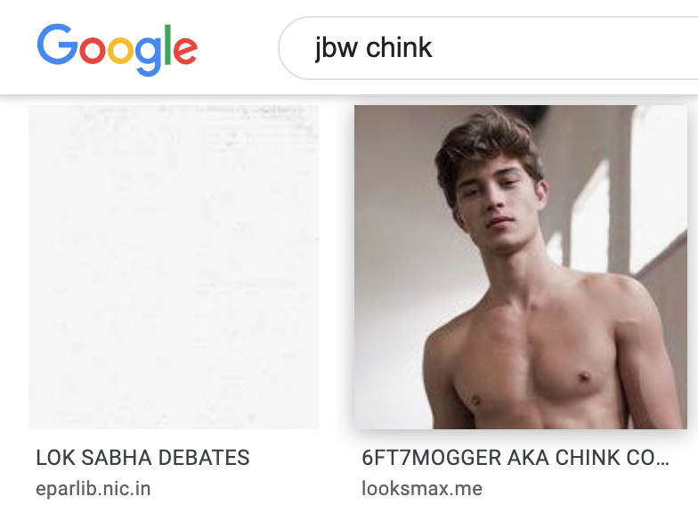Click the 6FT7MOGGER result title

(x=515, y=458)
